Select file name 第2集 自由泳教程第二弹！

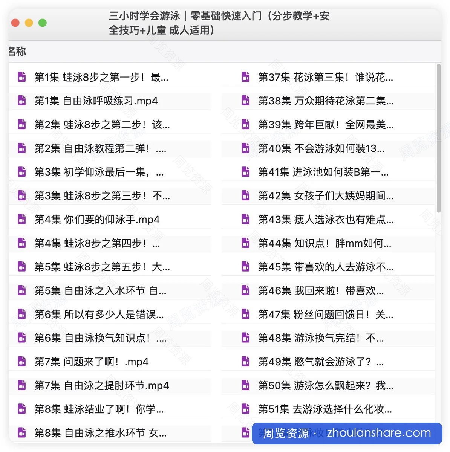(100, 148)
